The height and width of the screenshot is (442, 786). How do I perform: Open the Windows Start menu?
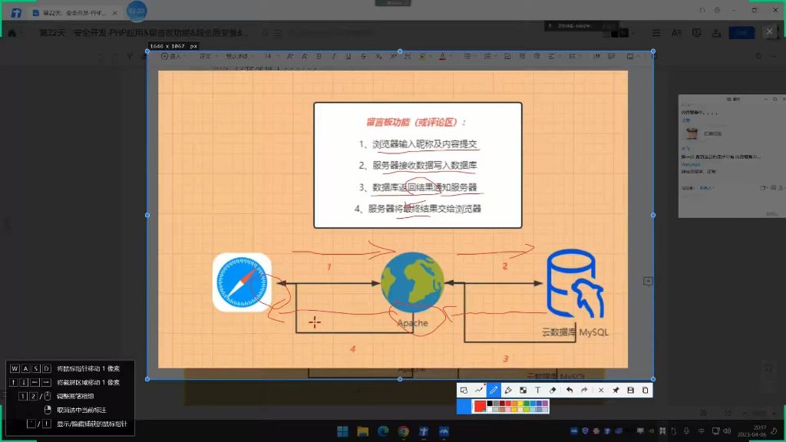click(x=343, y=431)
